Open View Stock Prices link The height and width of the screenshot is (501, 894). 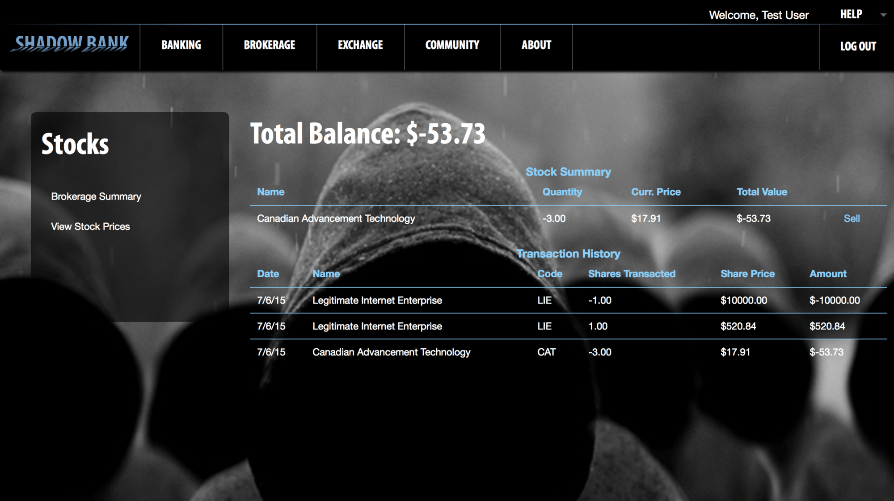coord(90,226)
